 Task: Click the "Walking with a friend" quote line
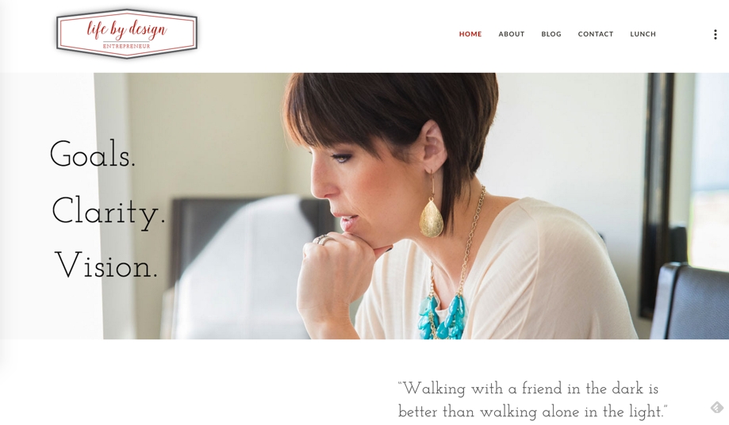(x=528, y=389)
